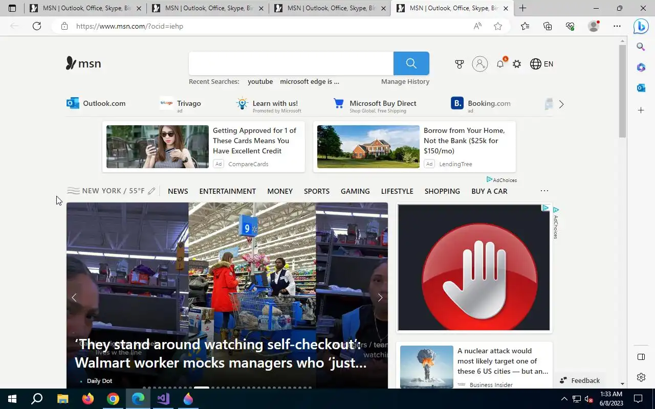Change language with globe EN
This screenshot has height=409, width=655.
tap(541, 64)
